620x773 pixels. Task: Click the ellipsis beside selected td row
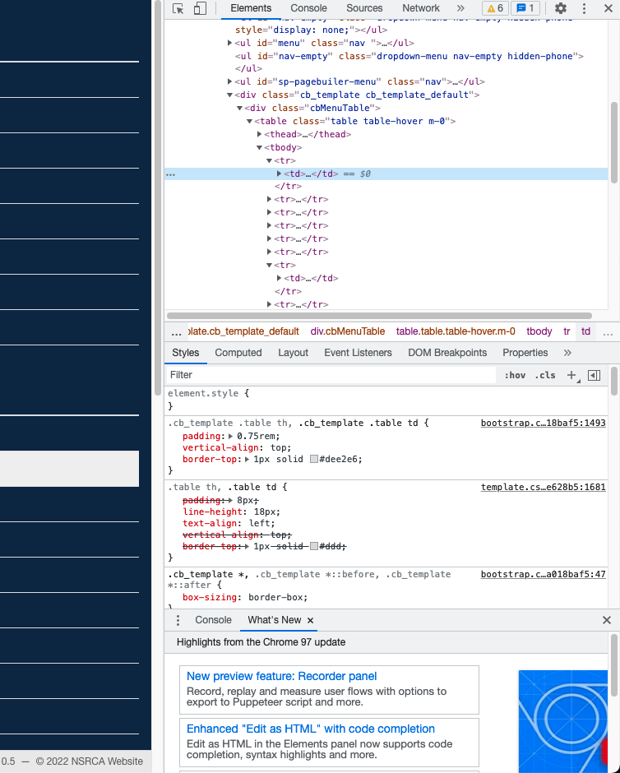pyautogui.click(x=170, y=174)
